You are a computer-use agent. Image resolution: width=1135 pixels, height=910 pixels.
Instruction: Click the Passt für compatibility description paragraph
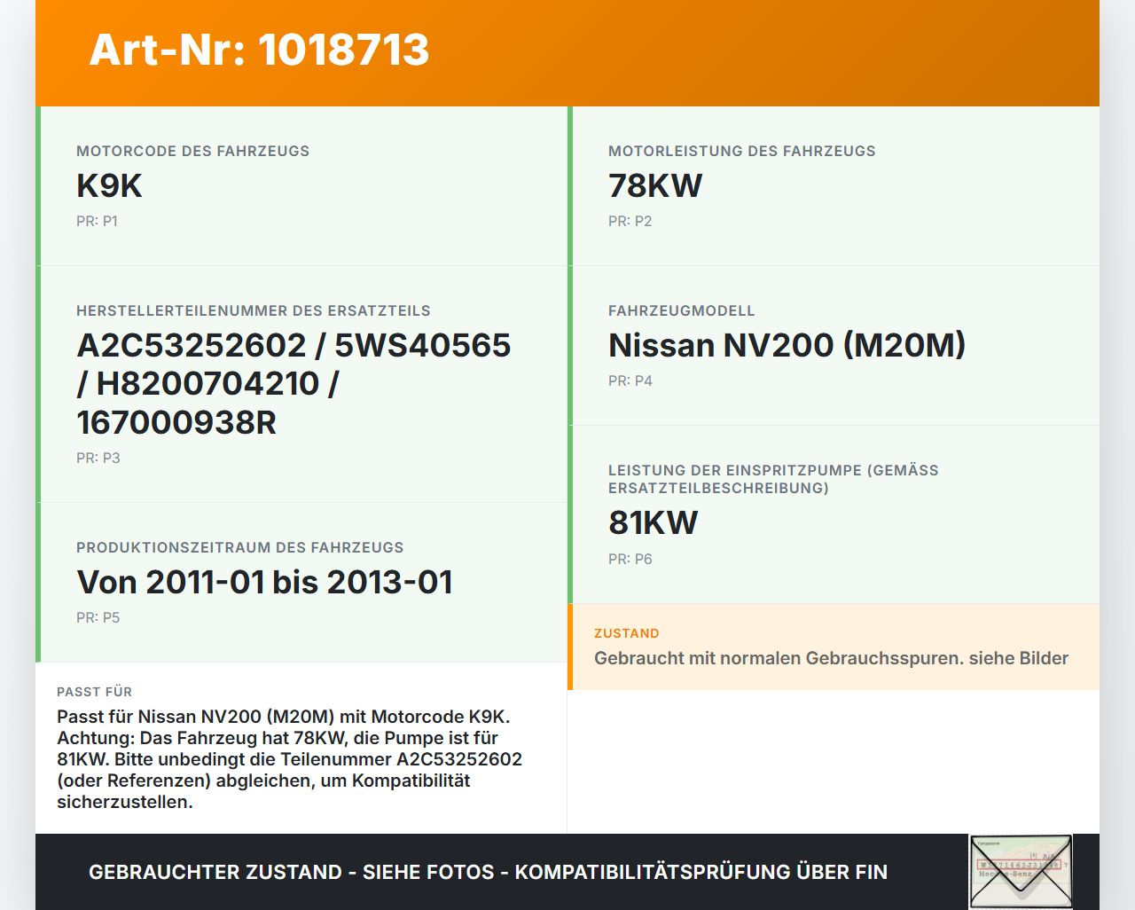click(x=289, y=759)
